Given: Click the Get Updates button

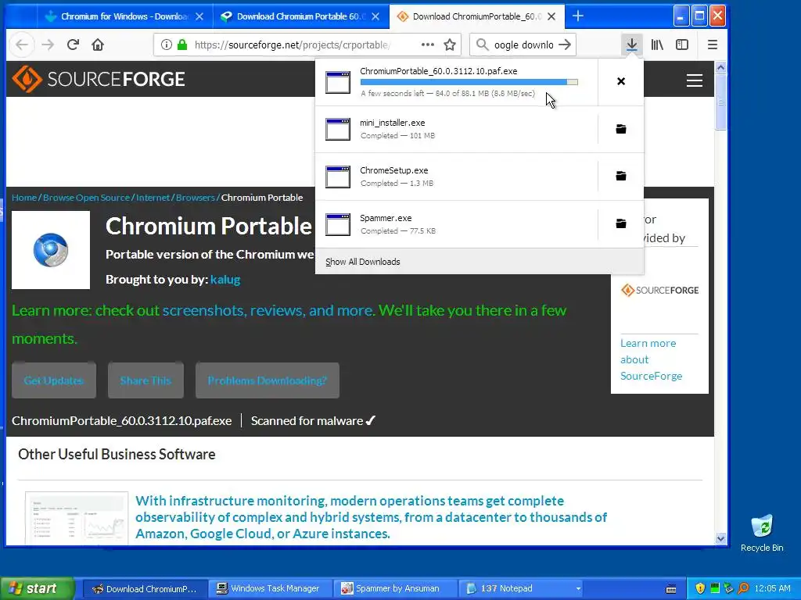Looking at the screenshot, I should tap(54, 380).
